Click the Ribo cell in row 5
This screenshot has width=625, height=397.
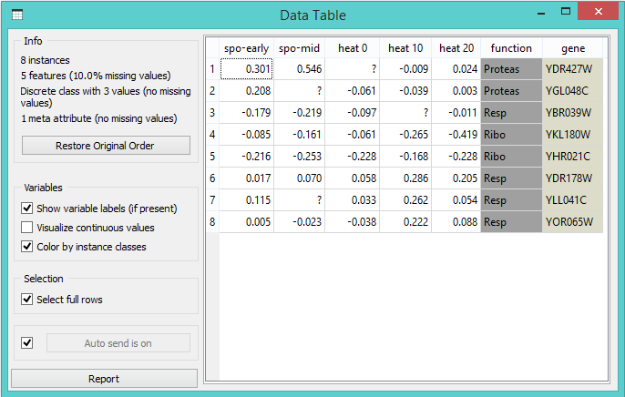[511, 157]
